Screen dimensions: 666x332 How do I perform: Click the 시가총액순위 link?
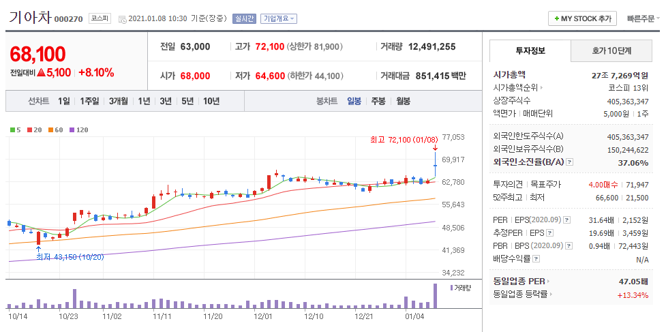coord(515,89)
